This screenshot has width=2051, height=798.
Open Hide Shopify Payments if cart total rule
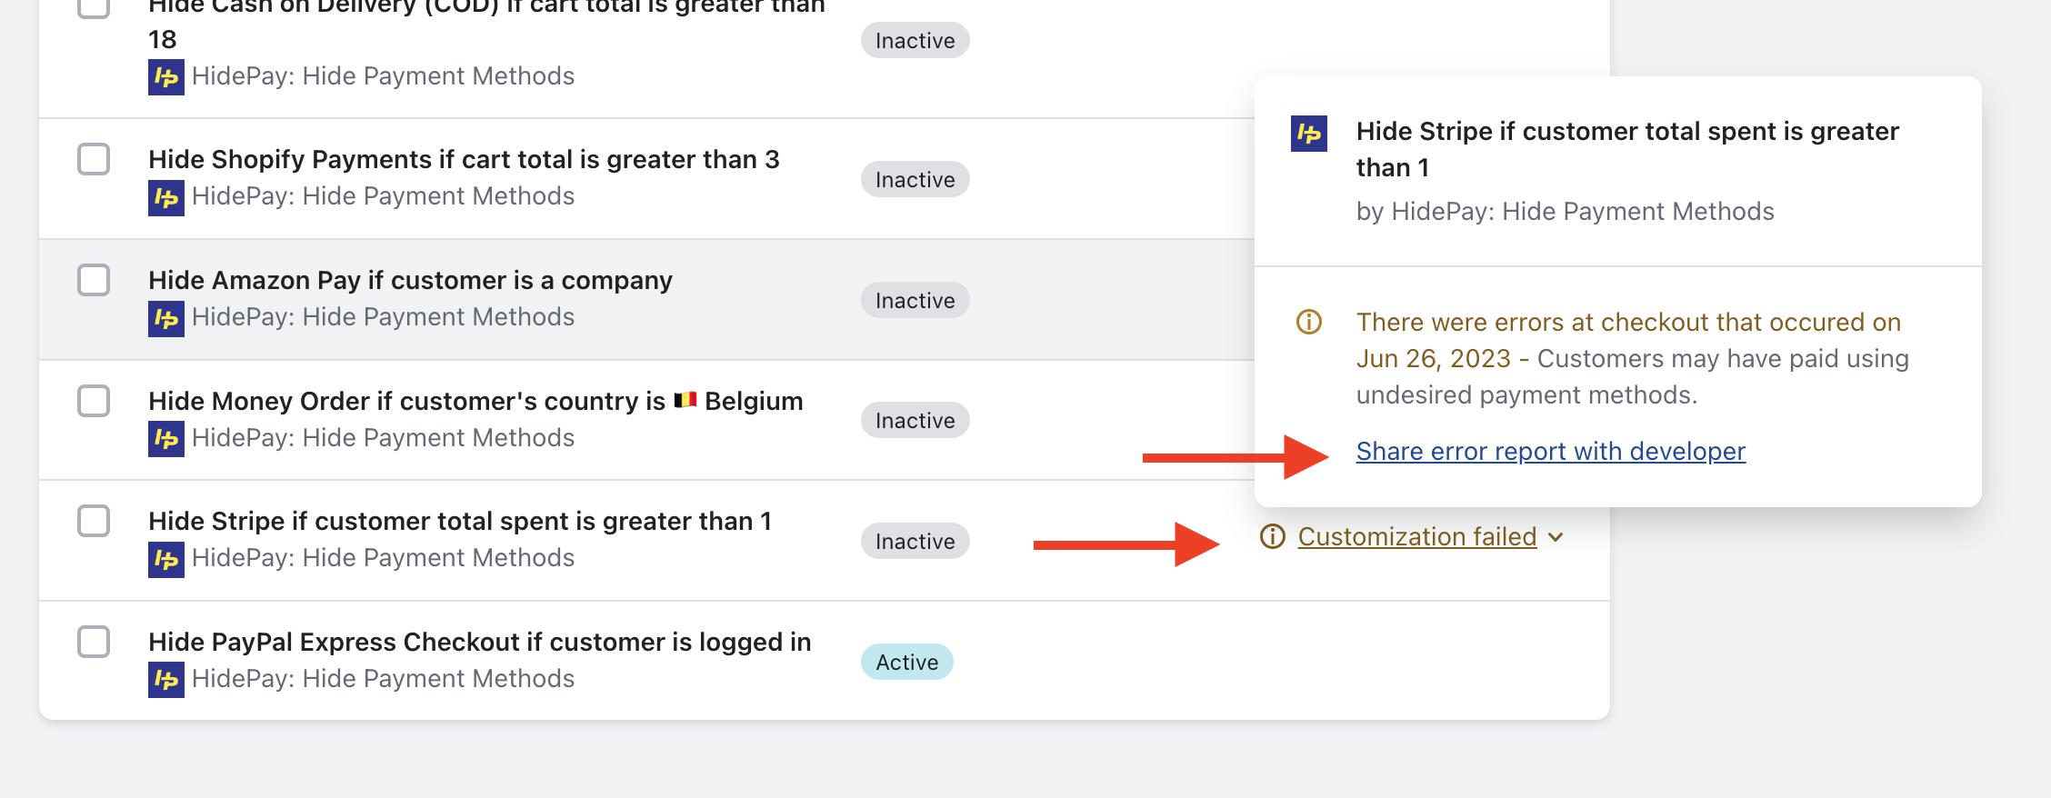(464, 159)
